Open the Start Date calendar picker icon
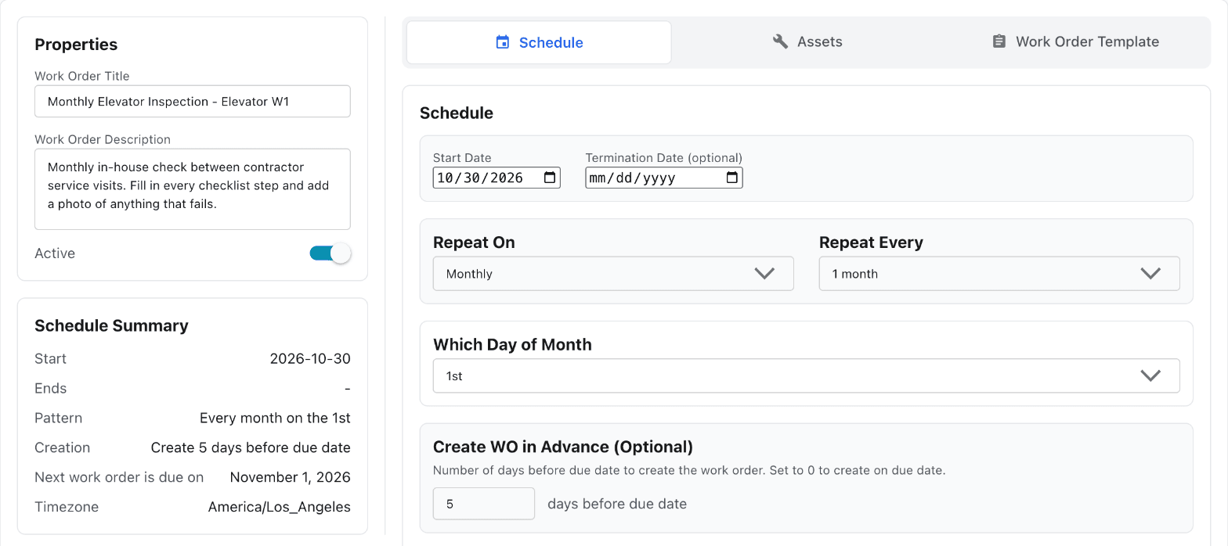Image resolution: width=1228 pixels, height=546 pixels. coord(551,178)
